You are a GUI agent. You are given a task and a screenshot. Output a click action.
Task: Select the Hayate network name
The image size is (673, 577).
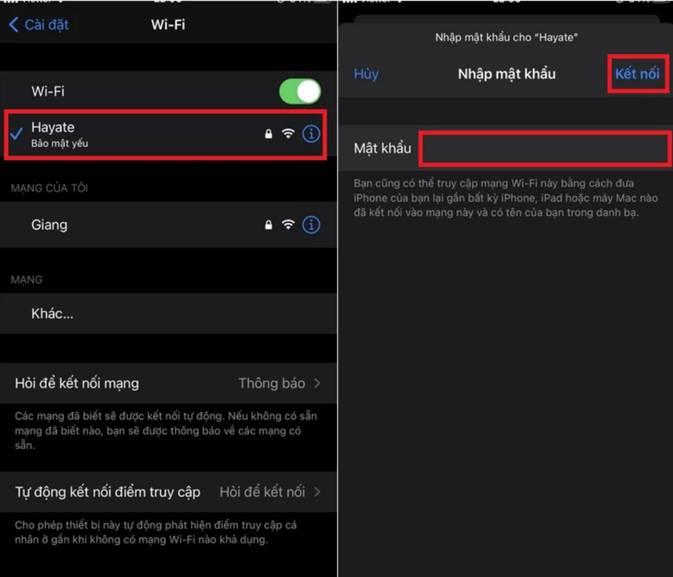click(53, 127)
